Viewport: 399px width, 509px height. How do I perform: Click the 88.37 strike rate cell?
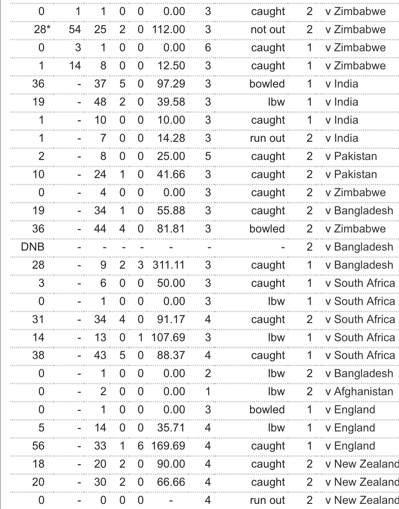pyautogui.click(x=171, y=355)
